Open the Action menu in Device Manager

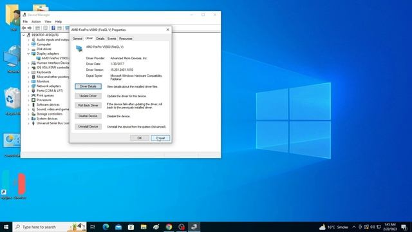point(36,21)
